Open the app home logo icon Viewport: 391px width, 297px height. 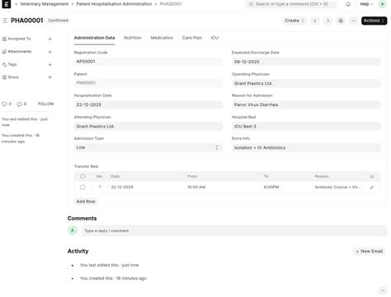pos(7,4)
